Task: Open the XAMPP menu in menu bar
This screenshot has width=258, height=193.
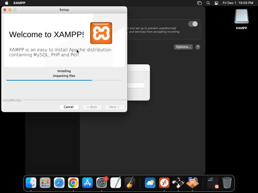Action: pyautogui.click(x=19, y=3)
